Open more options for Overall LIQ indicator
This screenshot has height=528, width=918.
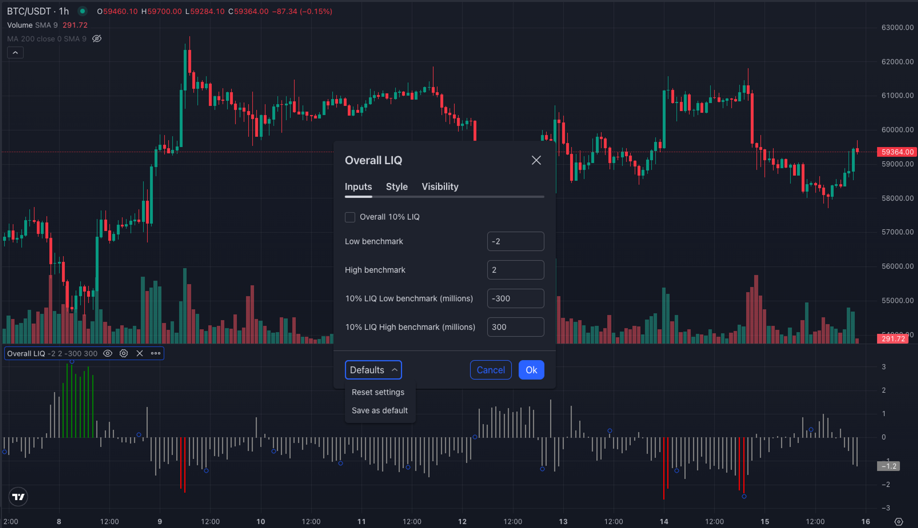(x=156, y=353)
